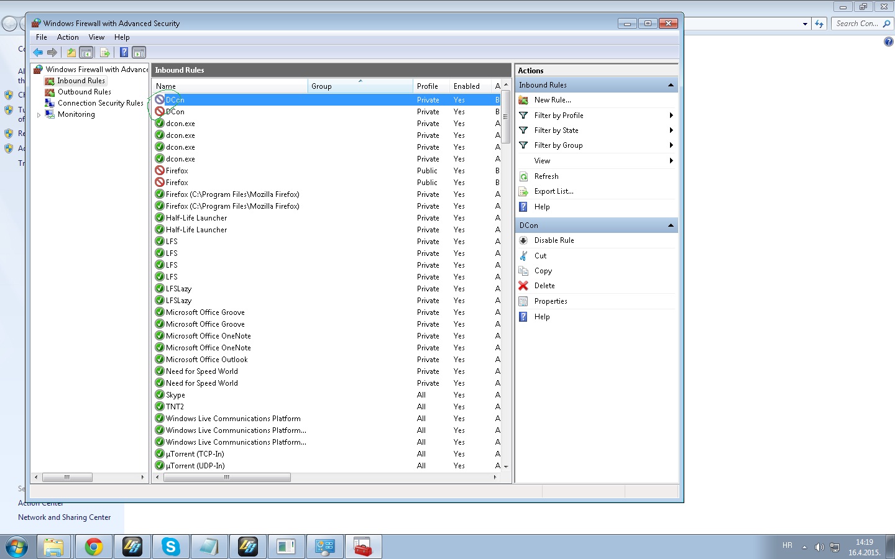Open Google Chrome from the taskbar
This screenshot has height=559, width=895.
(x=94, y=547)
